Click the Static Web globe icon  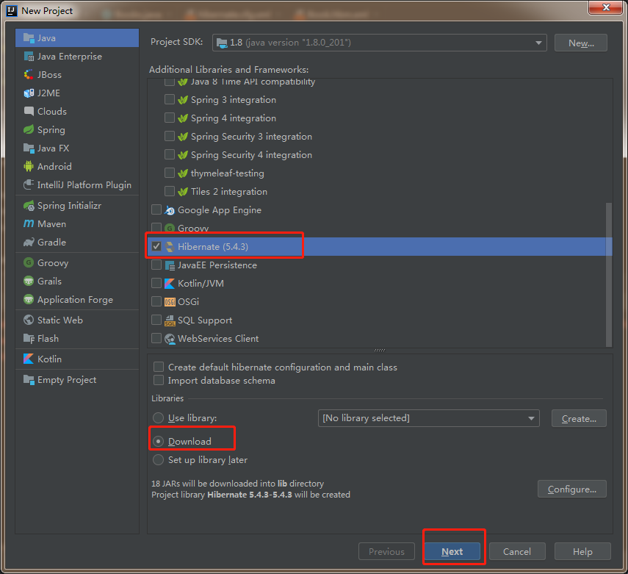[x=29, y=320]
